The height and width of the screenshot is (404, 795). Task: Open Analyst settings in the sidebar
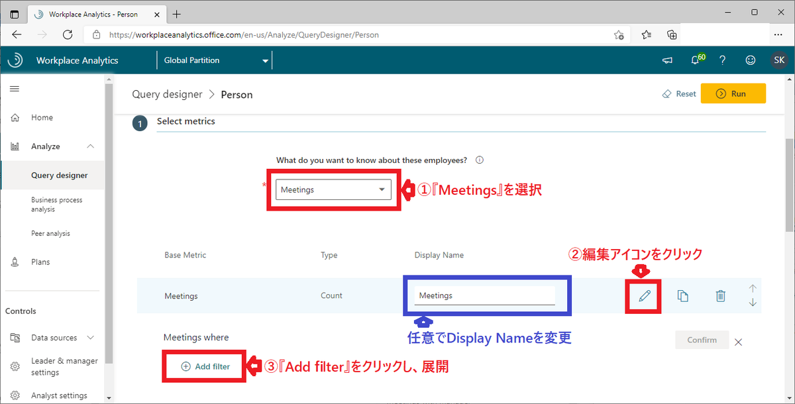(x=59, y=395)
